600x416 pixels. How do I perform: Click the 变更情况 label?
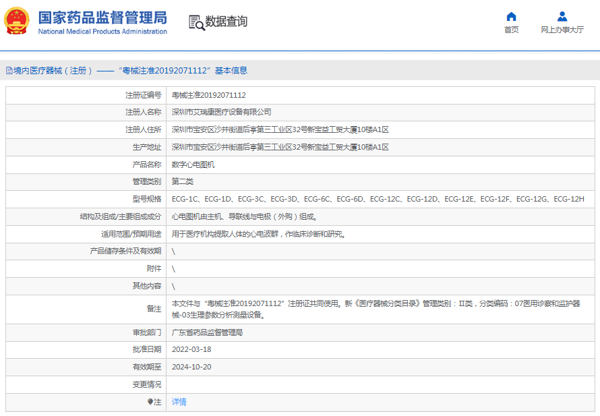tap(147, 384)
